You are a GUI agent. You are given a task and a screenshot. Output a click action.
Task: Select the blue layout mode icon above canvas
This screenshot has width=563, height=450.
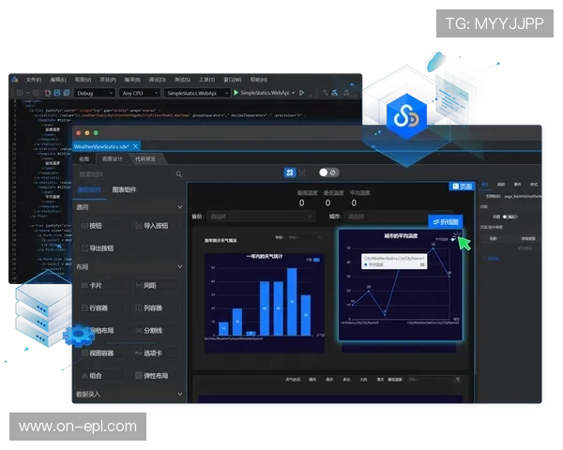(x=290, y=172)
